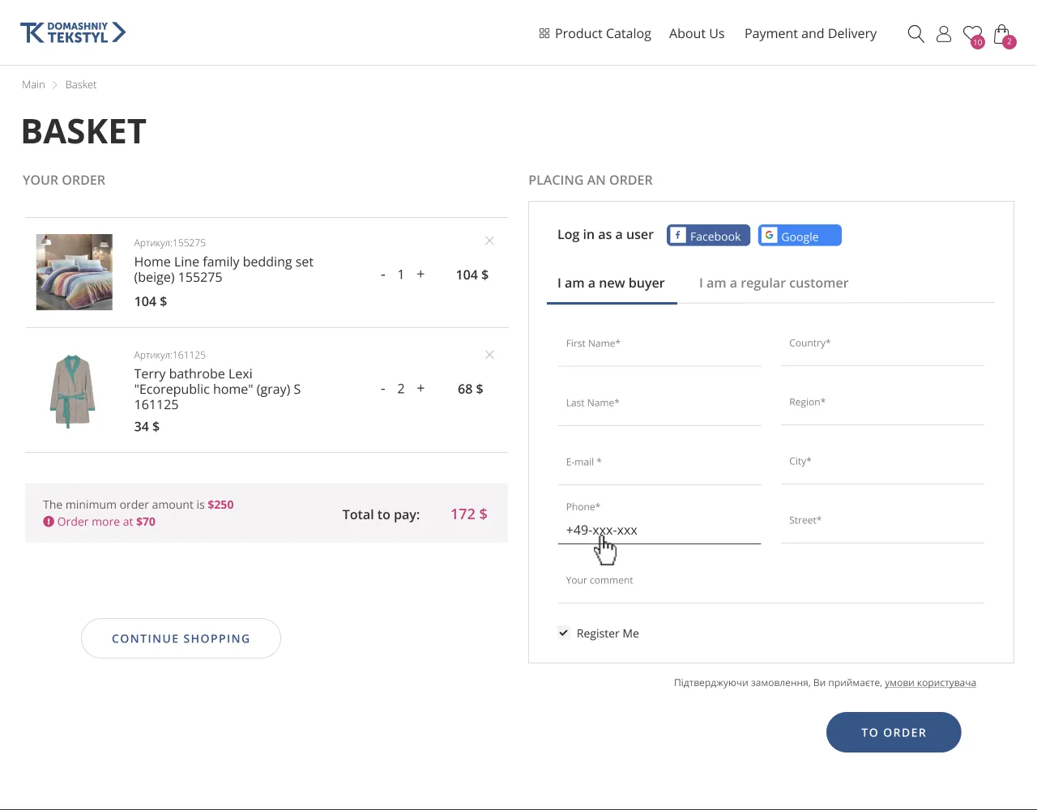
Task: Log in with Google button
Action: [x=800, y=236]
